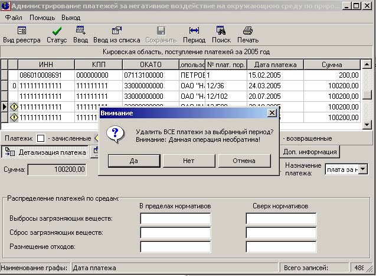Switch to the Детализация платежа tab
The image size is (376, 276).
45,152
